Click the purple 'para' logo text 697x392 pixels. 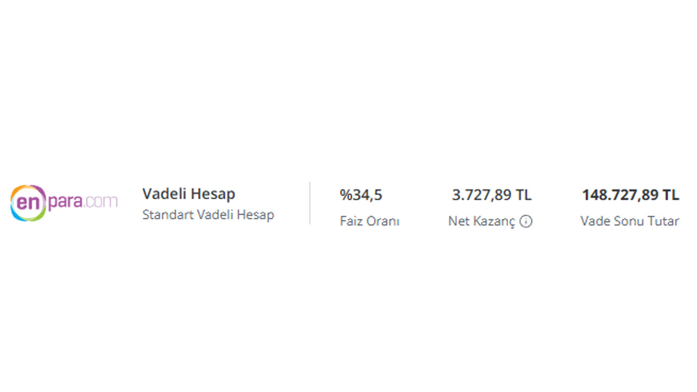pos(65,203)
